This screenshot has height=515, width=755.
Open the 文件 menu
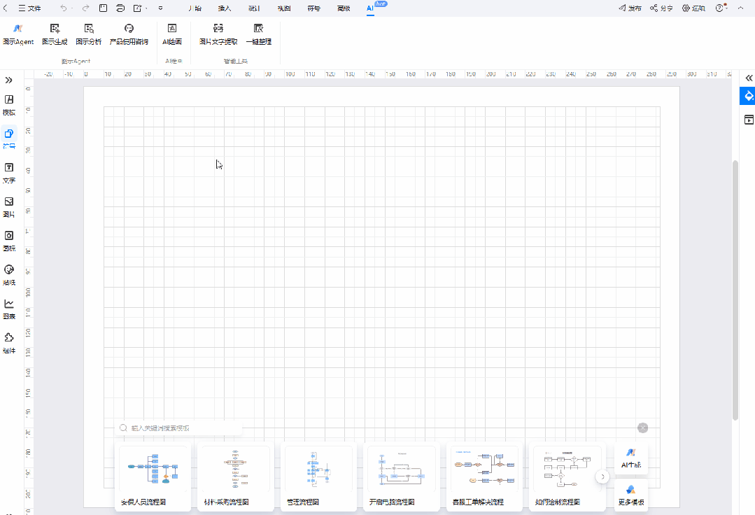click(x=30, y=8)
